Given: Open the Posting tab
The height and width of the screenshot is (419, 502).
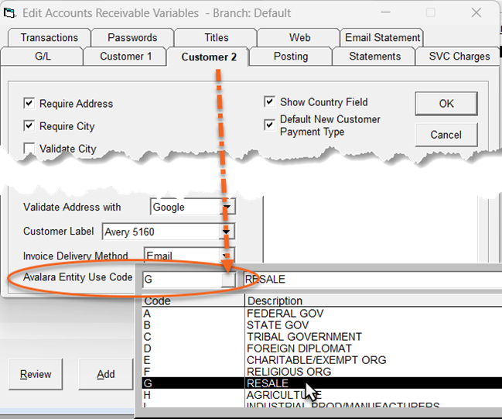Looking at the screenshot, I should (x=291, y=57).
